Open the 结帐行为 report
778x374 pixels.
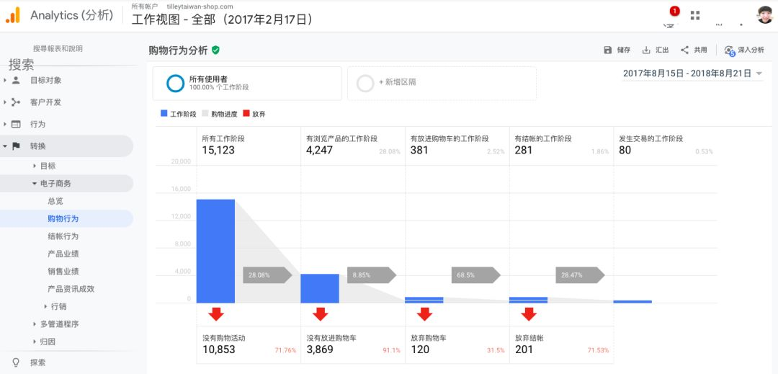coord(63,236)
